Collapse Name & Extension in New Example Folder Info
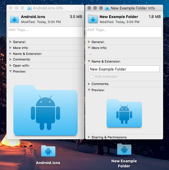This screenshot has width=169, height=170. click(89, 61)
